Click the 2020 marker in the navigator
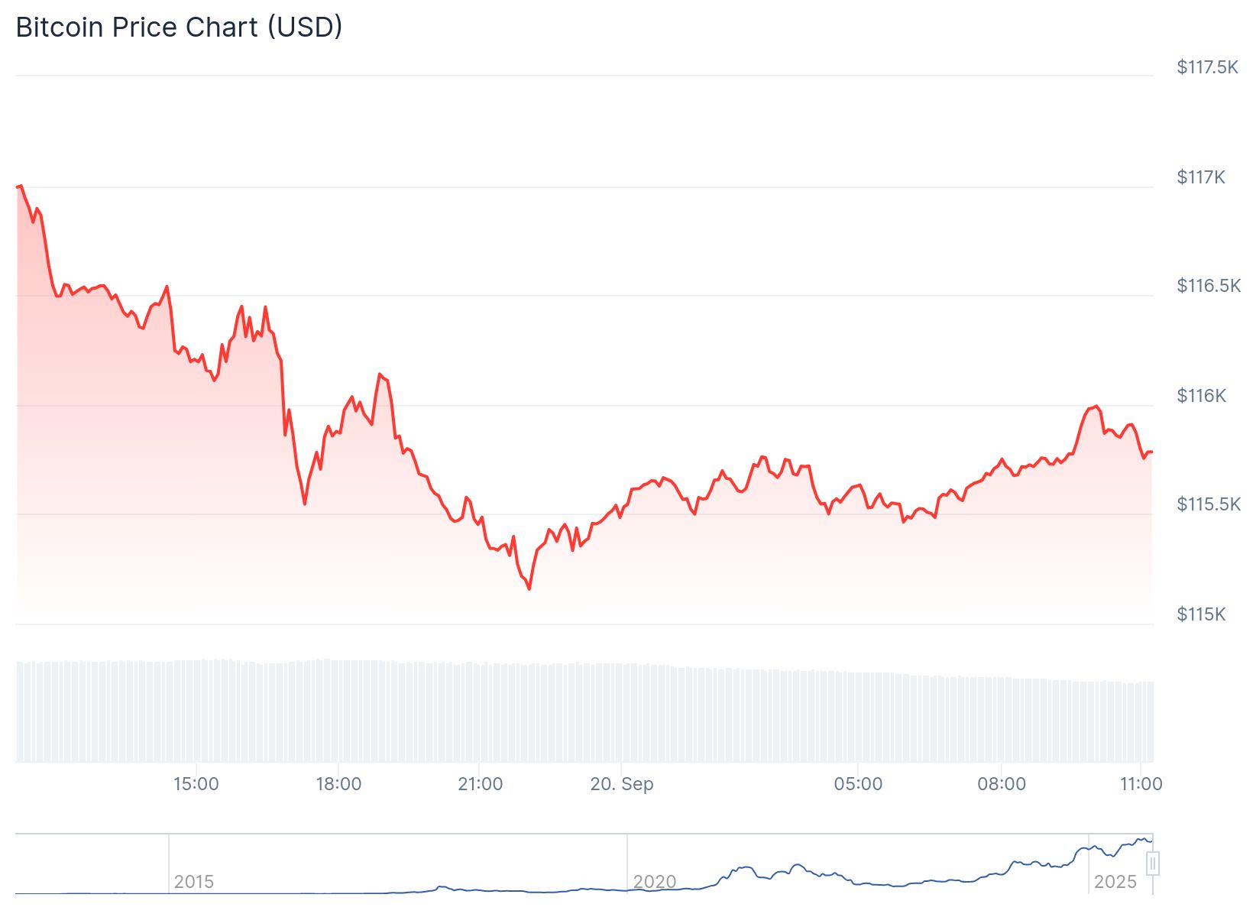This screenshot has width=1256, height=917. coord(655,882)
